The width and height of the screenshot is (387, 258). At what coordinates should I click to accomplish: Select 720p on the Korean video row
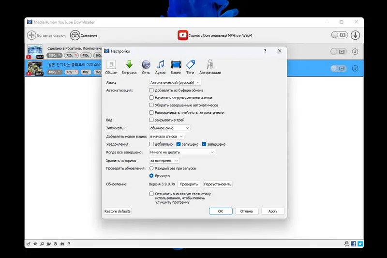71,72
